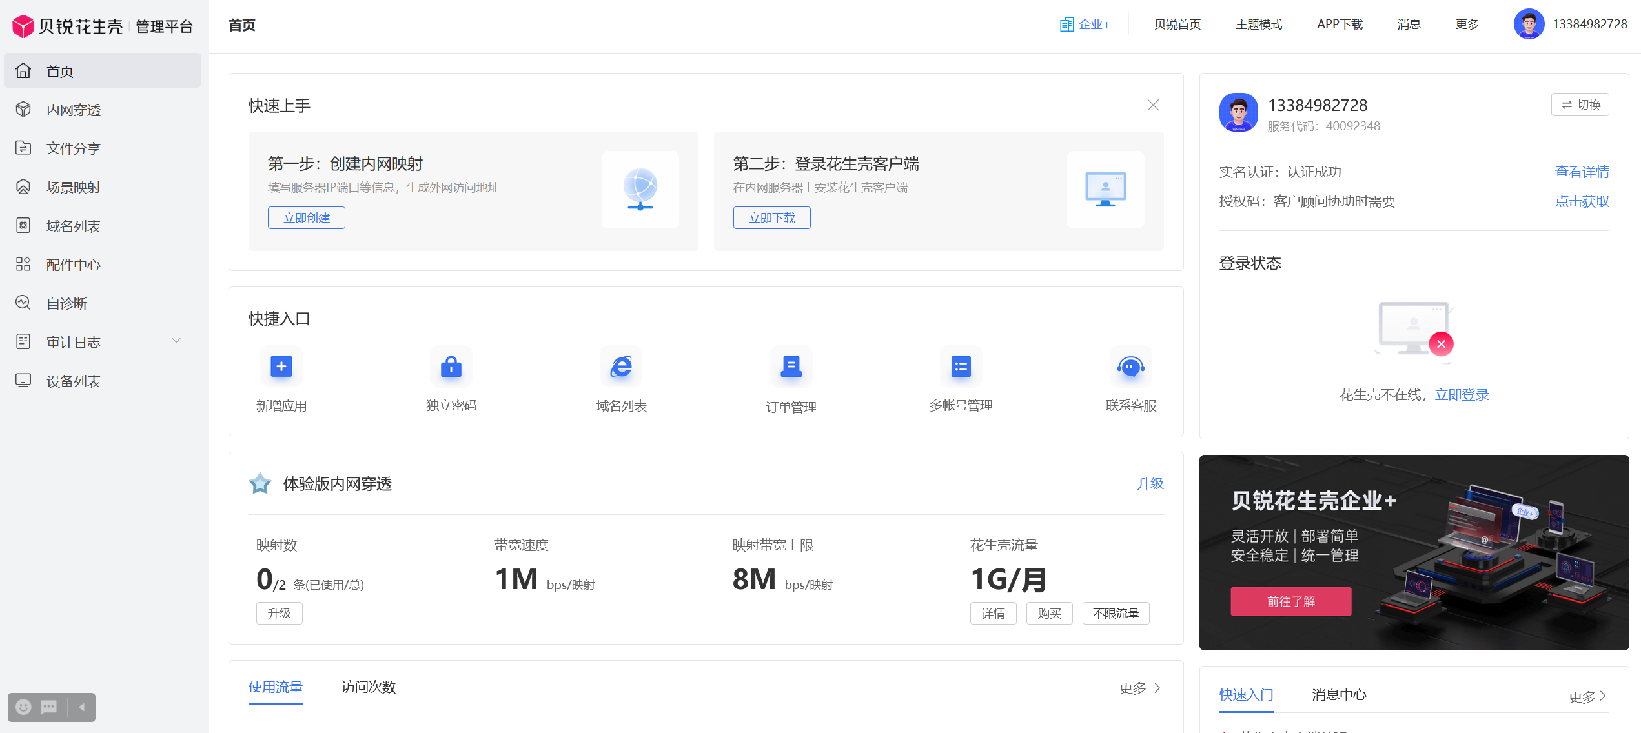Open 贝锐首页 in top navigation
1641x733 pixels.
(1177, 25)
